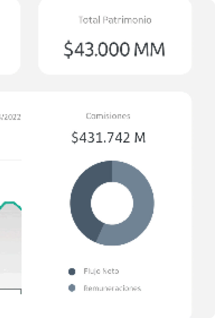
Task: Click the dark Flujo Neto donut segment
Action: pyautogui.click(x=82, y=202)
